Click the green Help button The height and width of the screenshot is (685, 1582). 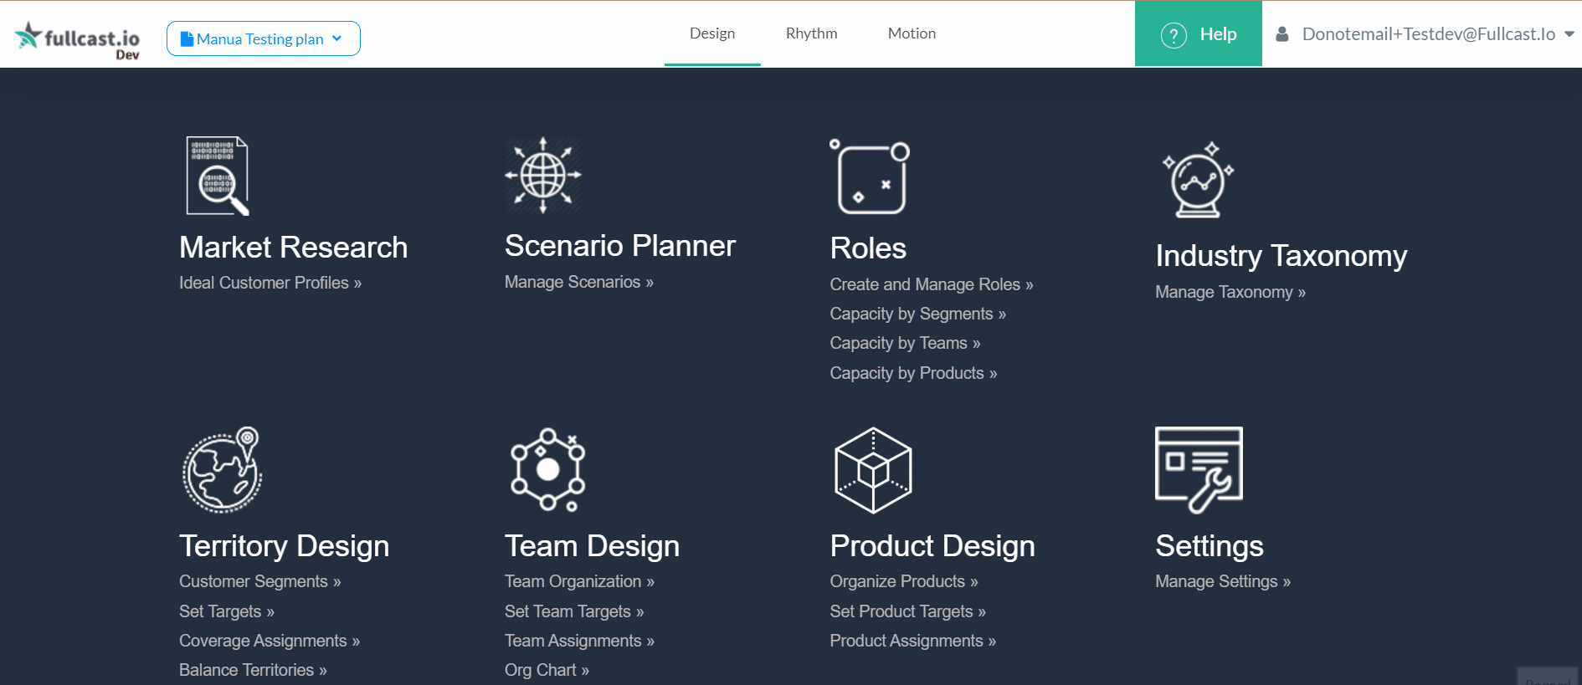(1198, 33)
